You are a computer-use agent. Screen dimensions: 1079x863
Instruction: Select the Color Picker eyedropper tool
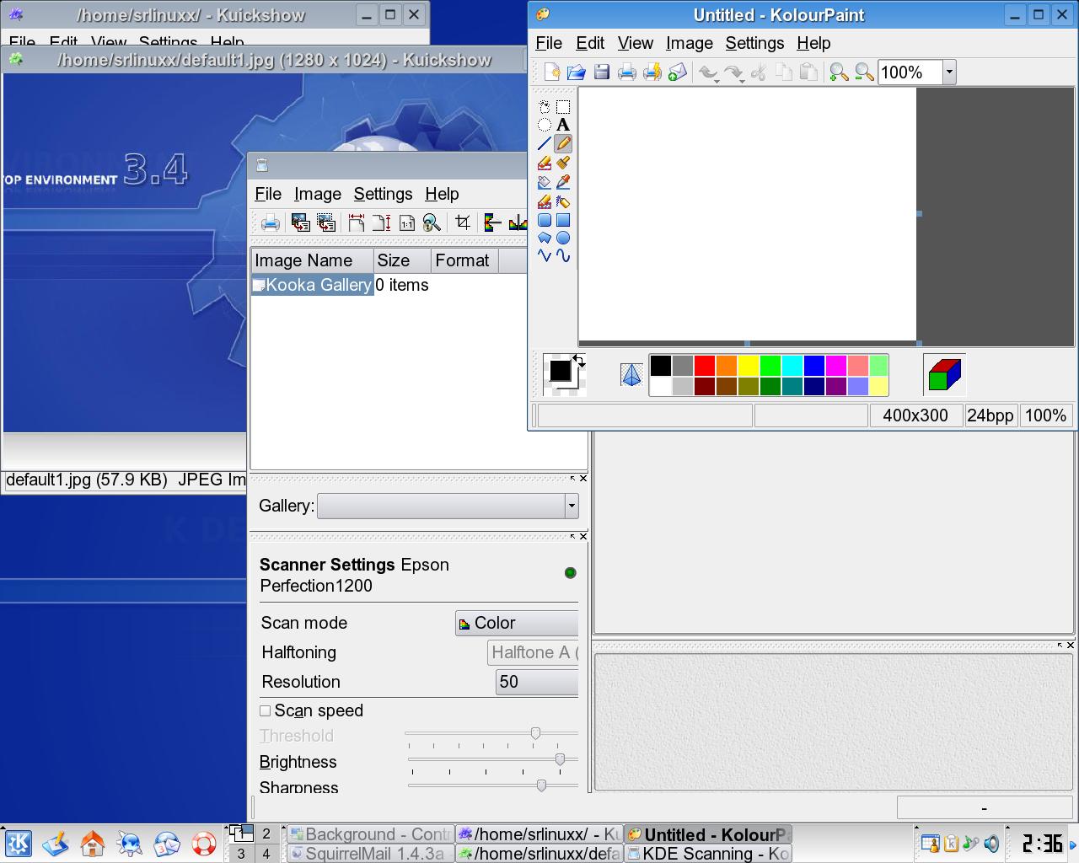tap(563, 182)
